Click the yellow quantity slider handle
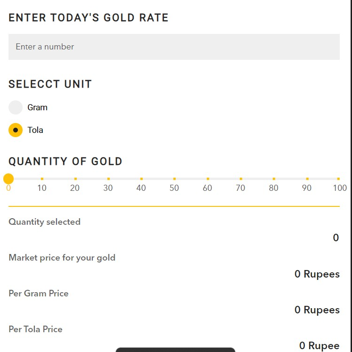The height and width of the screenshot is (352, 352). pyautogui.click(x=8, y=179)
